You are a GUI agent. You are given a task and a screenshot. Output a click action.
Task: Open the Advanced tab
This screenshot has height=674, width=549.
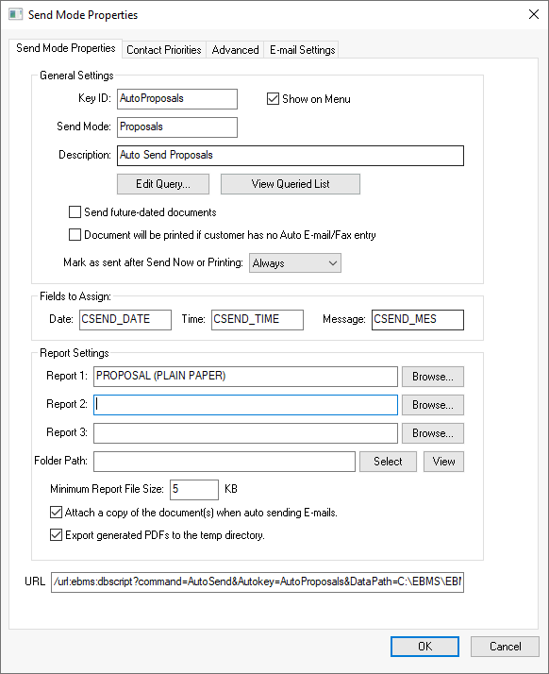pyautogui.click(x=235, y=50)
